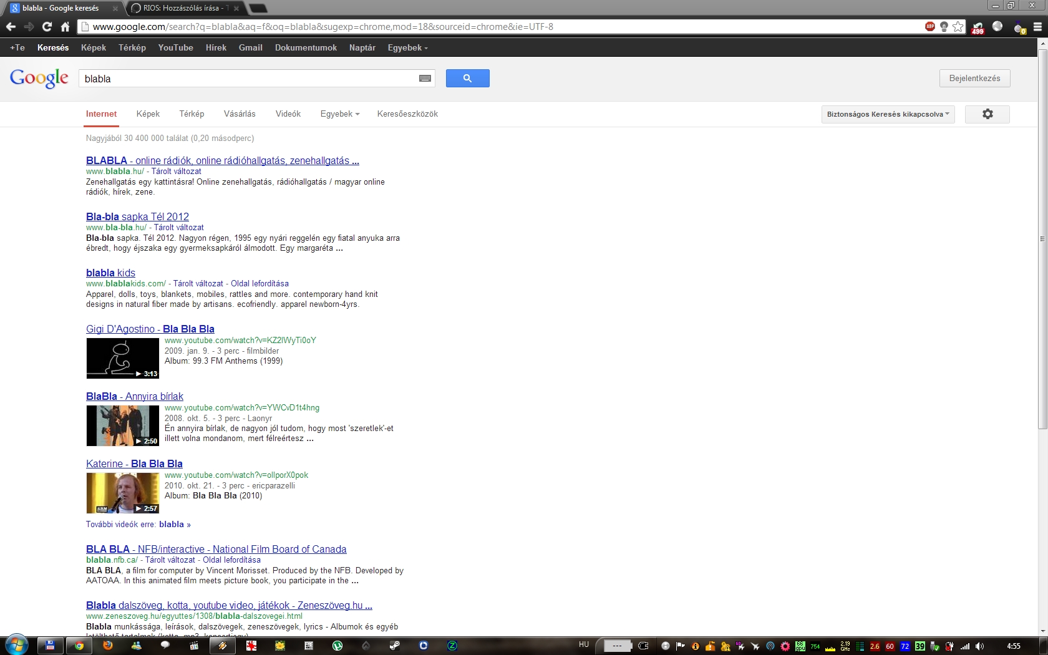The height and width of the screenshot is (655, 1048).
Task: Open Naptár in the black Google bar
Action: (x=362, y=47)
